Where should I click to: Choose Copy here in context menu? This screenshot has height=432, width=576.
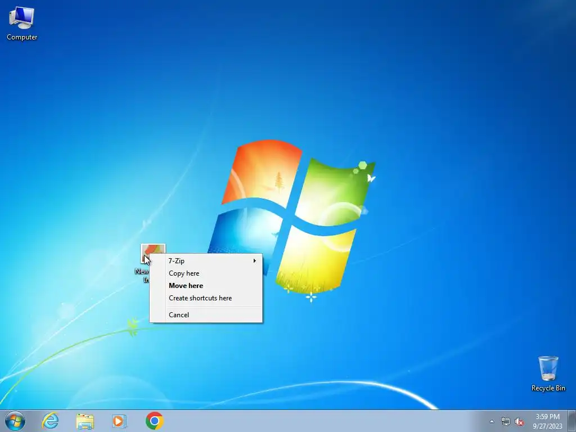[206, 273]
